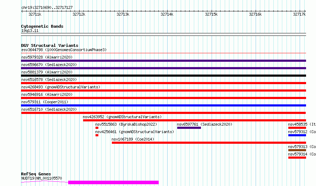Click the red nsv6516578 variant bar

pyautogui.click(x=163, y=83)
